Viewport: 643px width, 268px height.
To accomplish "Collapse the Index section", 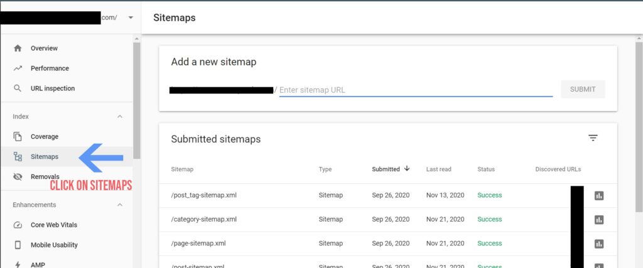I will [x=120, y=117].
